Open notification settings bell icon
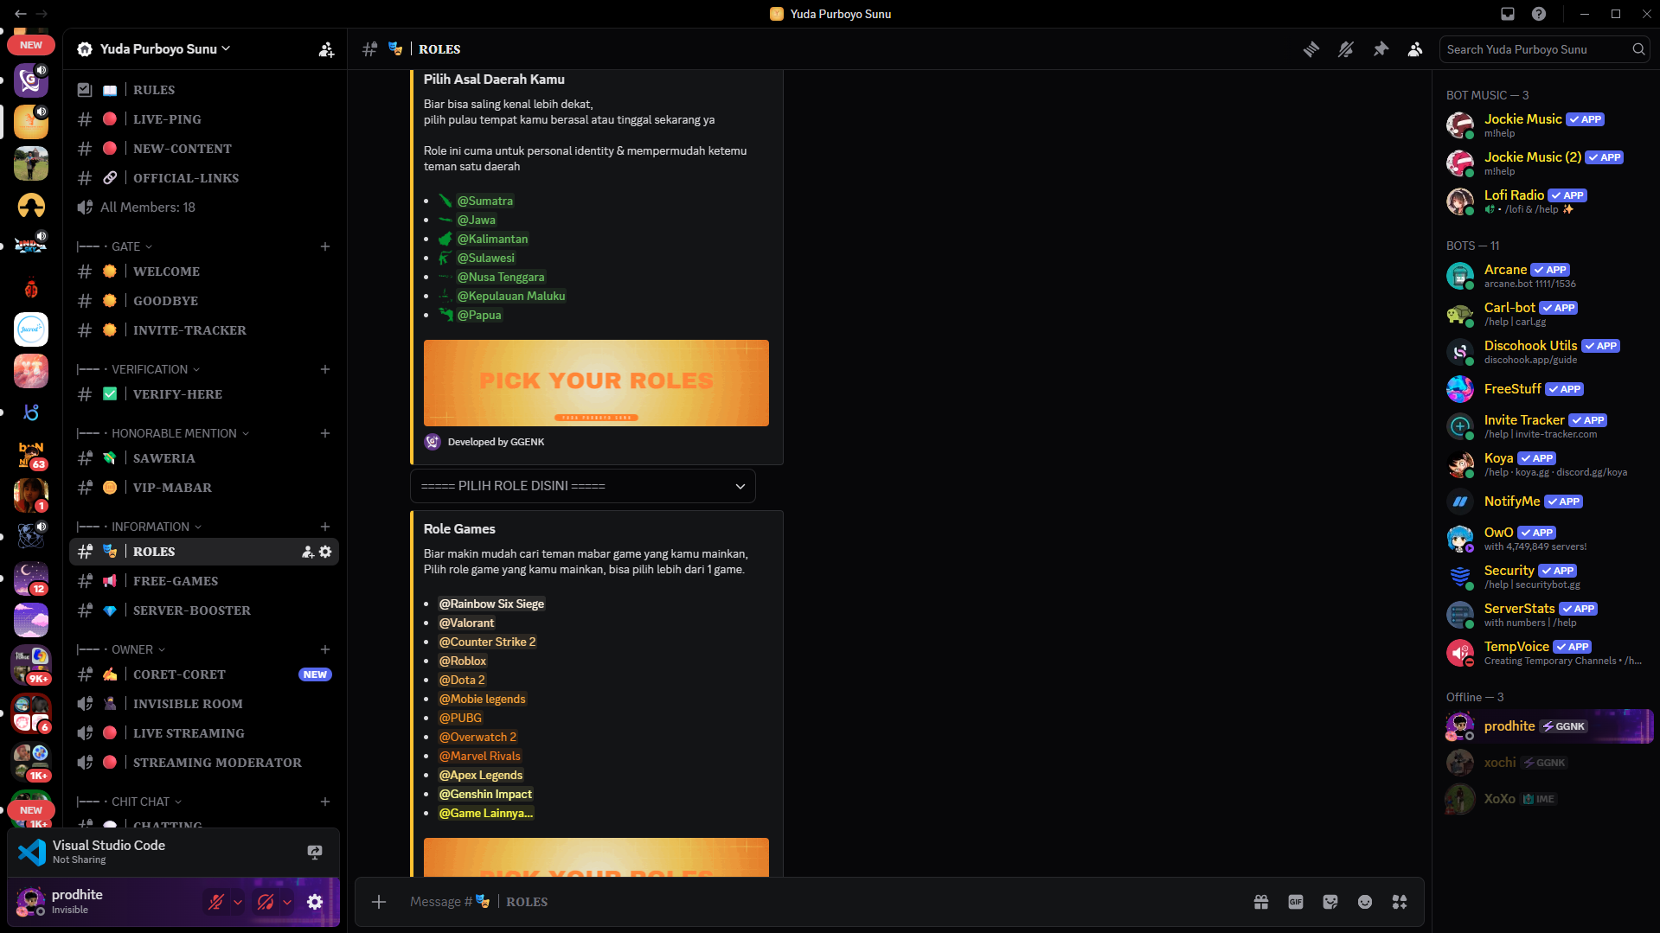The width and height of the screenshot is (1660, 933). pyautogui.click(x=1346, y=49)
